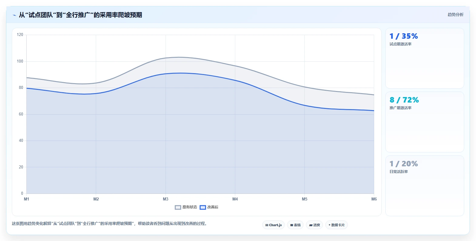Screen dimensions: 476x241
Task: Click the M3 label on x-axis
Action: pos(166,199)
